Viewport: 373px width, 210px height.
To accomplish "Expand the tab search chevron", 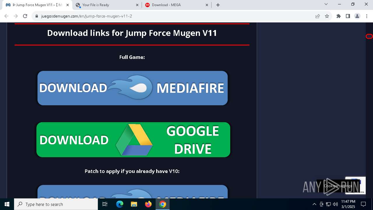I will click(326, 4).
